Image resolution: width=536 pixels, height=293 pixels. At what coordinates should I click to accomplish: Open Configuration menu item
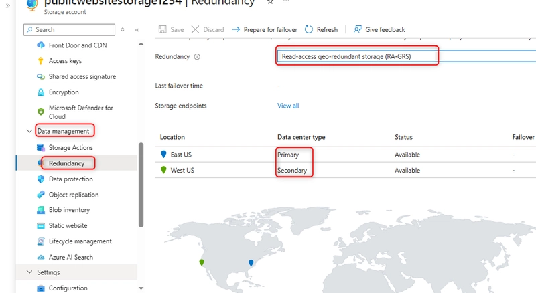click(x=68, y=288)
